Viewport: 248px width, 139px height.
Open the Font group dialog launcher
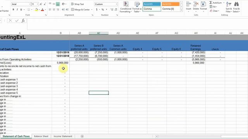point(46,15)
